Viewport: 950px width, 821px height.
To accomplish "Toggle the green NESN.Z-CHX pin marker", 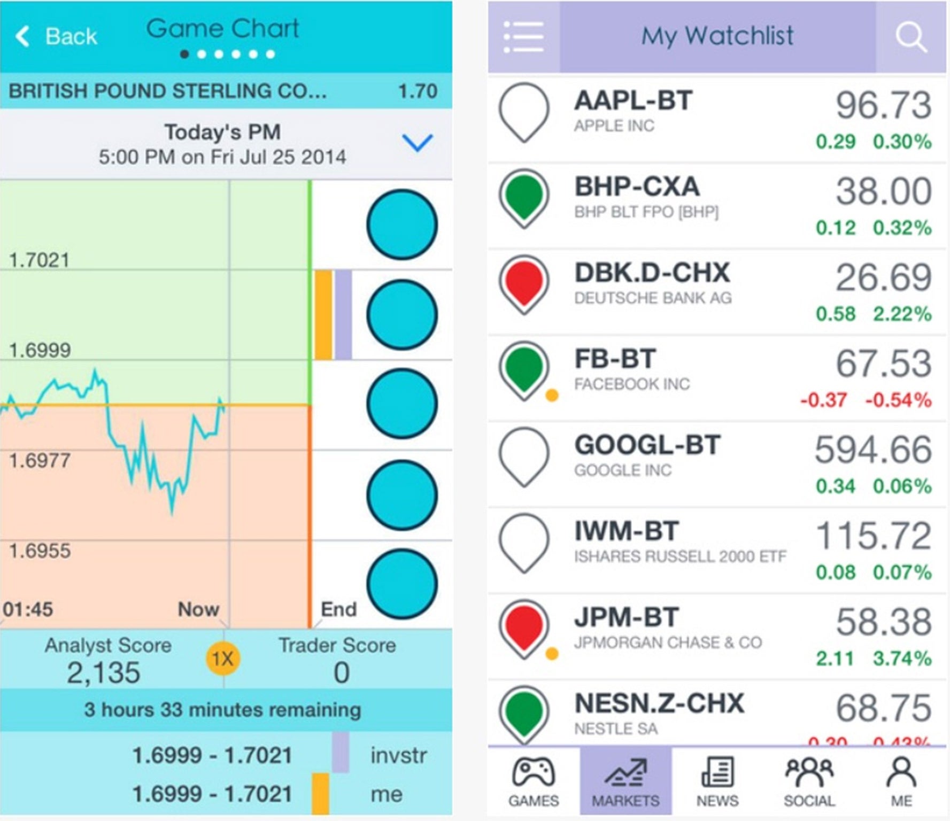I will click(x=524, y=715).
